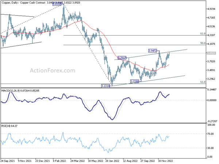
Task: Click the 23 Dec 2021 date label
Action: pos(42,161)
